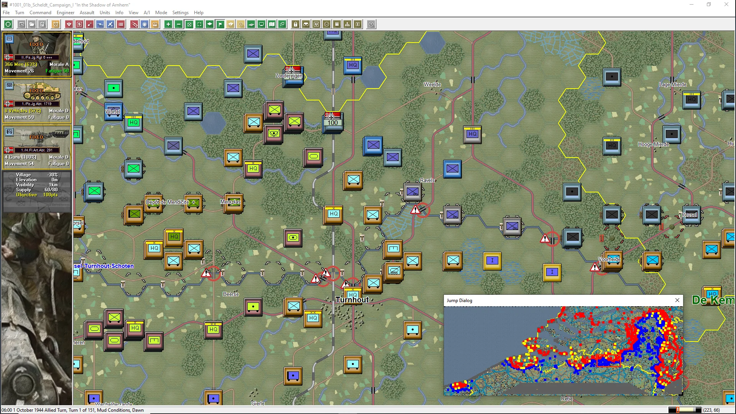736x414 pixels.
Task: Click the 'Beerse' map label
Action: (231, 294)
